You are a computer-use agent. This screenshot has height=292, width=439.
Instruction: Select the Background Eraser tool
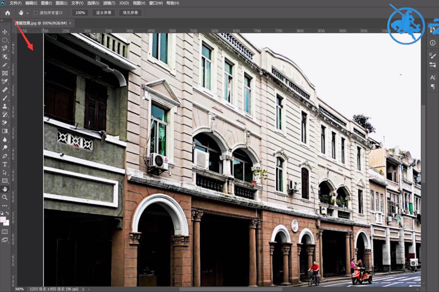click(5, 123)
